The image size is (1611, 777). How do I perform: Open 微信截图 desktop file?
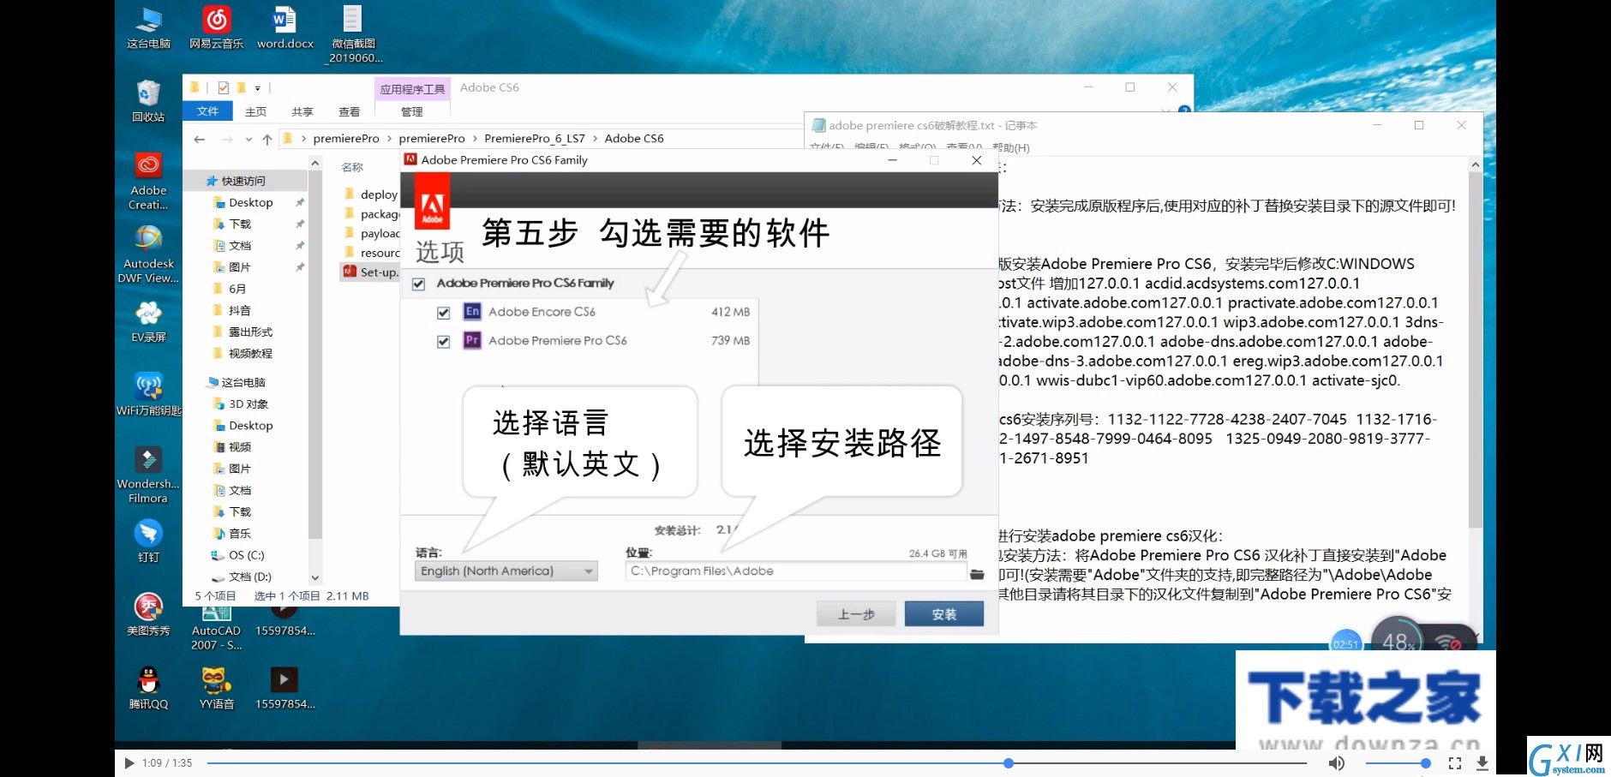click(x=353, y=34)
